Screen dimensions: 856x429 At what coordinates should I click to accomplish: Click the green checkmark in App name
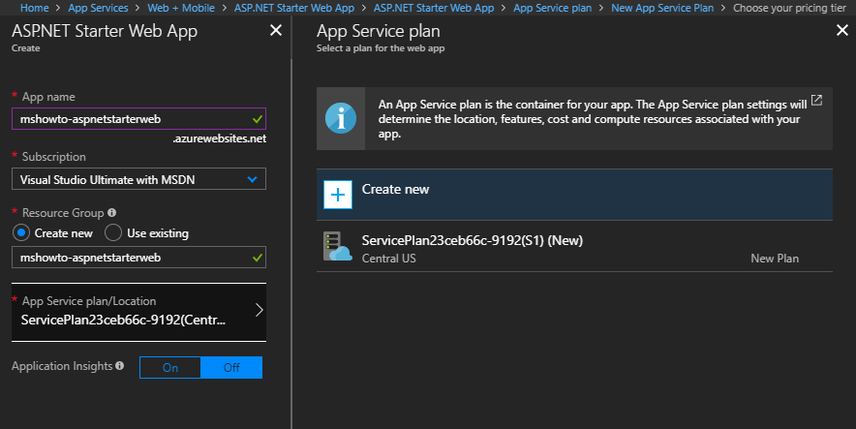pos(258,119)
